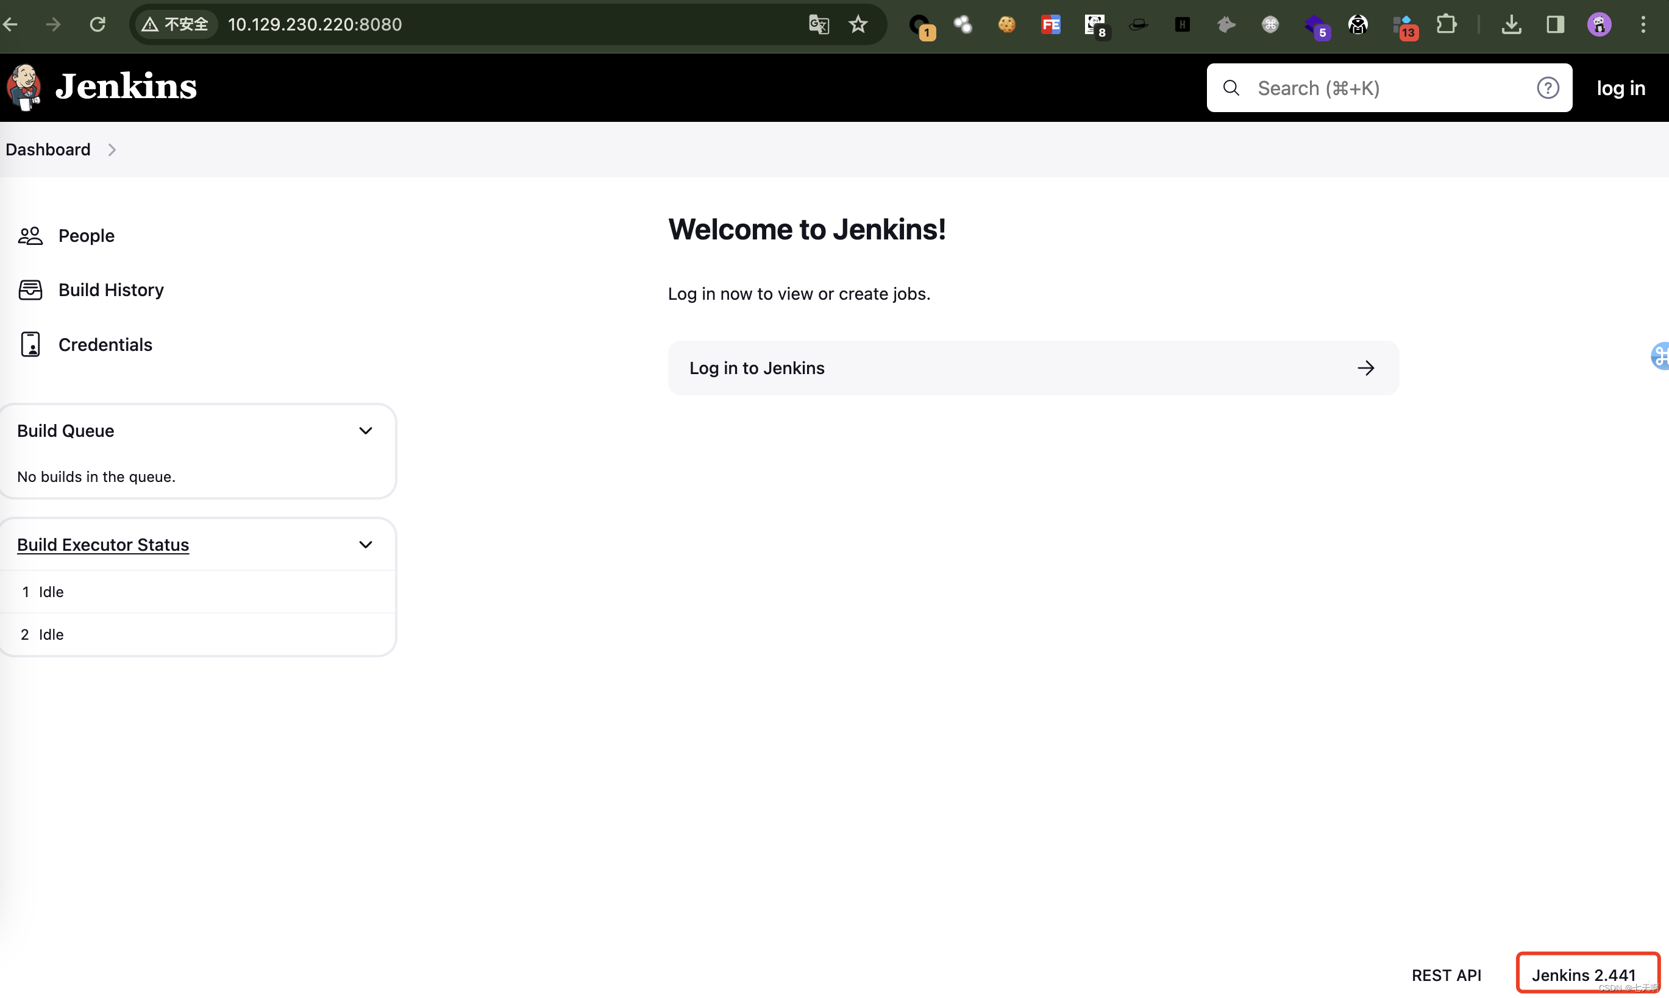Click the black H extension icon
This screenshot has width=1669, height=998.
coord(1182,25)
